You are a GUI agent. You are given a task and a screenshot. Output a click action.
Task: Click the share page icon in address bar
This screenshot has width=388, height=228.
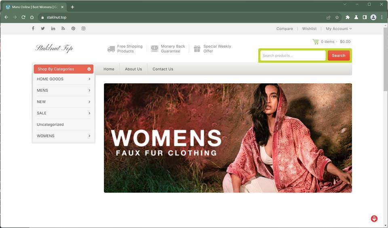[328, 17]
